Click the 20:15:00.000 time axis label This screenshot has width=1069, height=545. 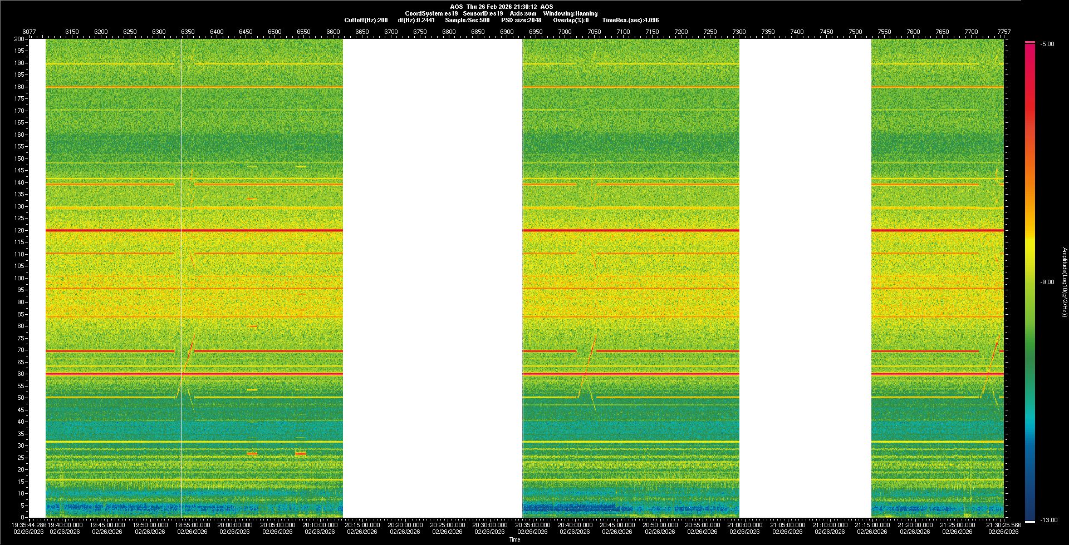tap(362, 525)
